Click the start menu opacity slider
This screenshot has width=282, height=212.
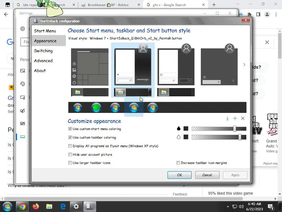[x=219, y=129]
